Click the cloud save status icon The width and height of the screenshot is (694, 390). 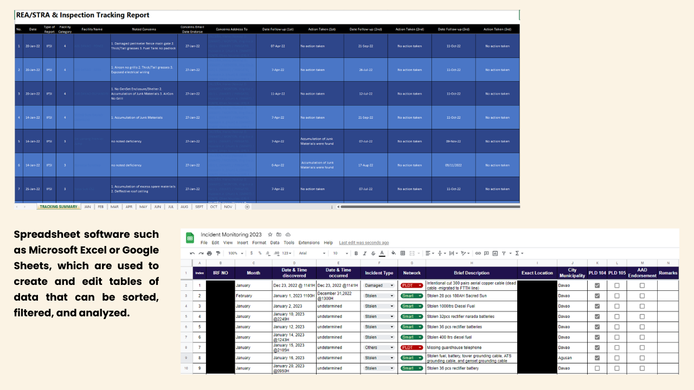coord(288,235)
